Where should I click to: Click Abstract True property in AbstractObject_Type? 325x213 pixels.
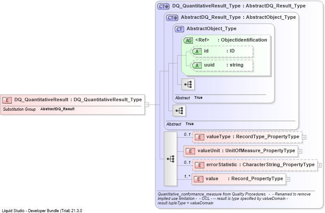click(189, 98)
